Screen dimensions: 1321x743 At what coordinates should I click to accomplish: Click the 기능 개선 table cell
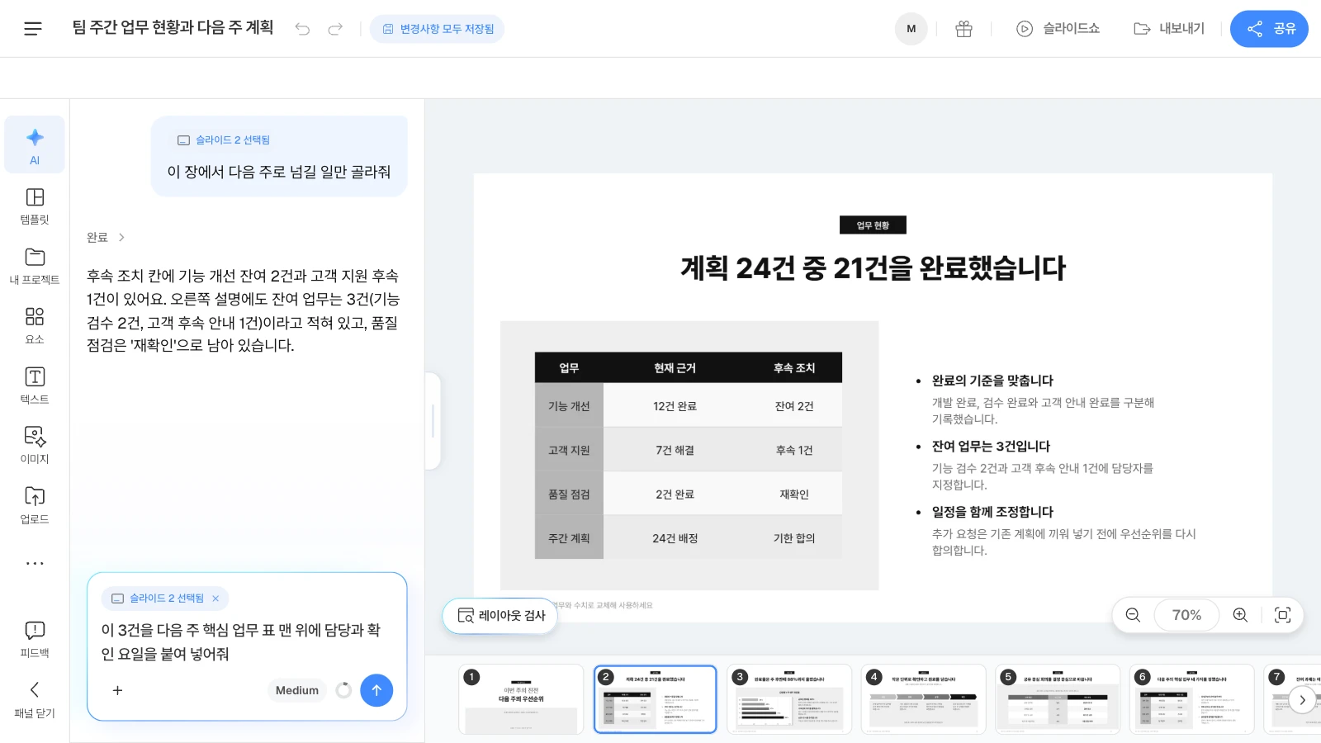569,406
